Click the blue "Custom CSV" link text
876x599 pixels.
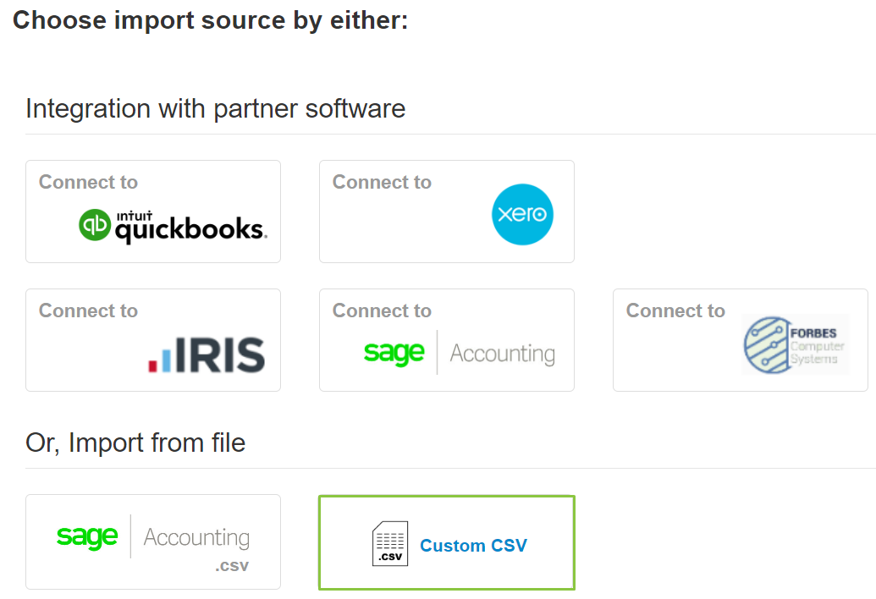(x=473, y=546)
